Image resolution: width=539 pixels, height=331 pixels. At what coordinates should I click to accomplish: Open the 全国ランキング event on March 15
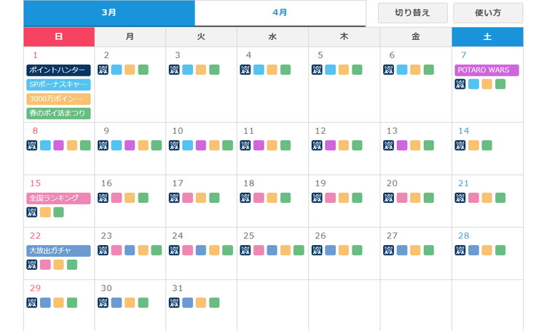[x=58, y=198]
